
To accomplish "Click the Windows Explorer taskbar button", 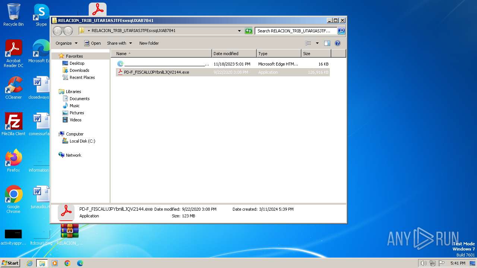I will pyautogui.click(x=42, y=263).
